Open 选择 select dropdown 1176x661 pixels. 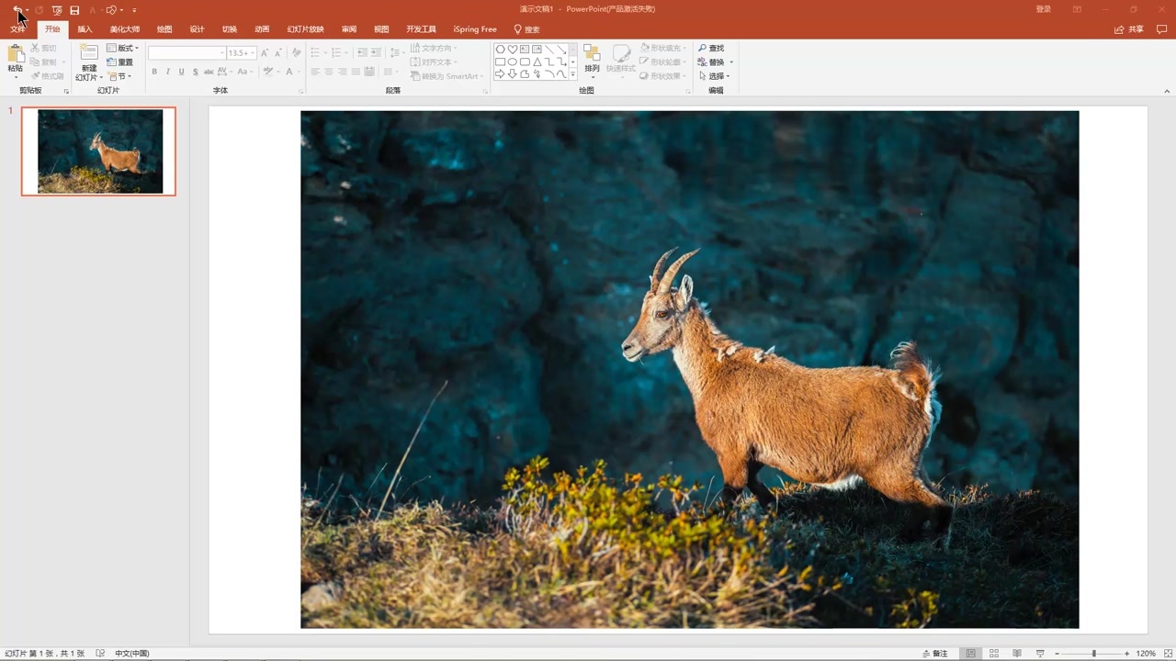(x=715, y=76)
